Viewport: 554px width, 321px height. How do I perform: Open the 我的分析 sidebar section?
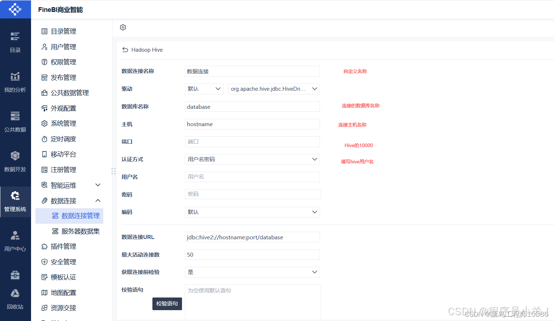point(15,82)
